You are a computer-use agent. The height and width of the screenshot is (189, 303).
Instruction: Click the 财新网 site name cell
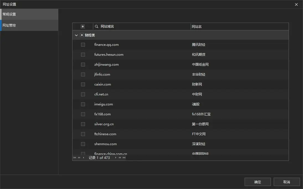[197, 84]
